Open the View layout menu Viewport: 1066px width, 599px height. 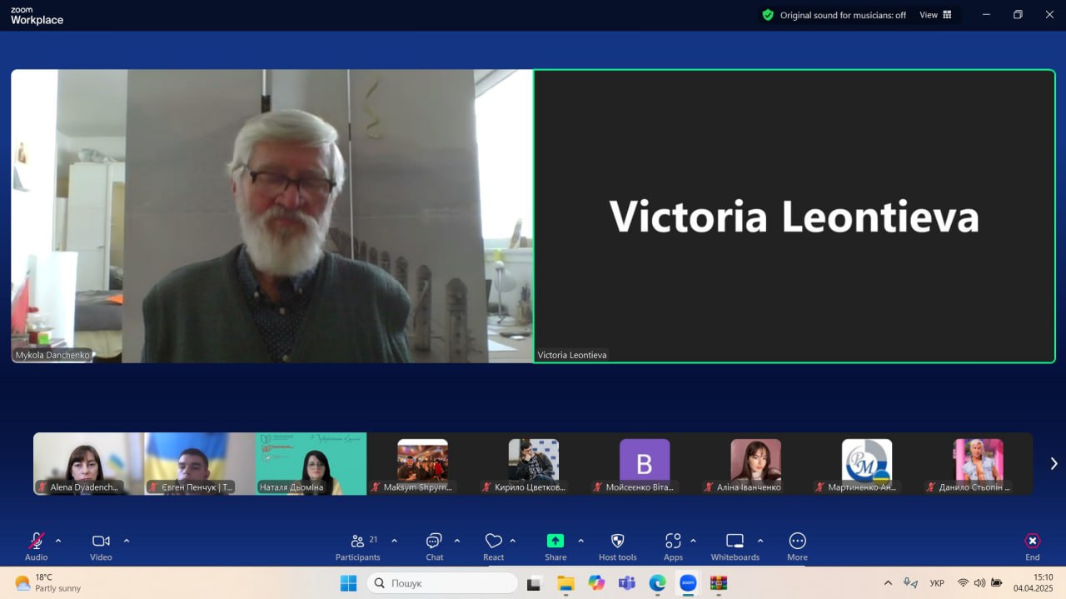pyautogui.click(x=935, y=15)
